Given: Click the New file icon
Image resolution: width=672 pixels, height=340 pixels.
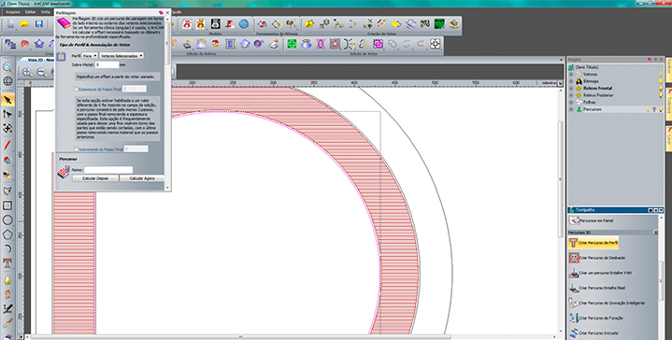Looking at the screenshot, I should pyautogui.click(x=10, y=24).
